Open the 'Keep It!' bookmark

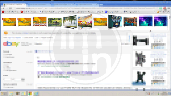pos(99,12)
